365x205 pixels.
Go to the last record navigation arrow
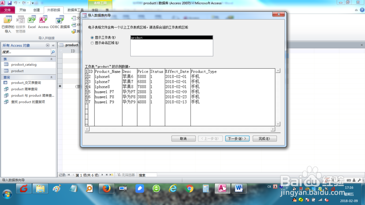(107, 175)
